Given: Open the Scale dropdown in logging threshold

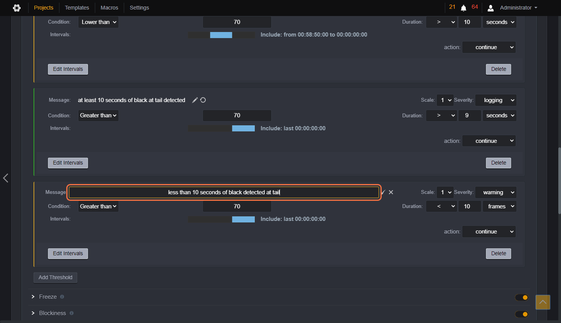Looking at the screenshot, I should [x=445, y=100].
